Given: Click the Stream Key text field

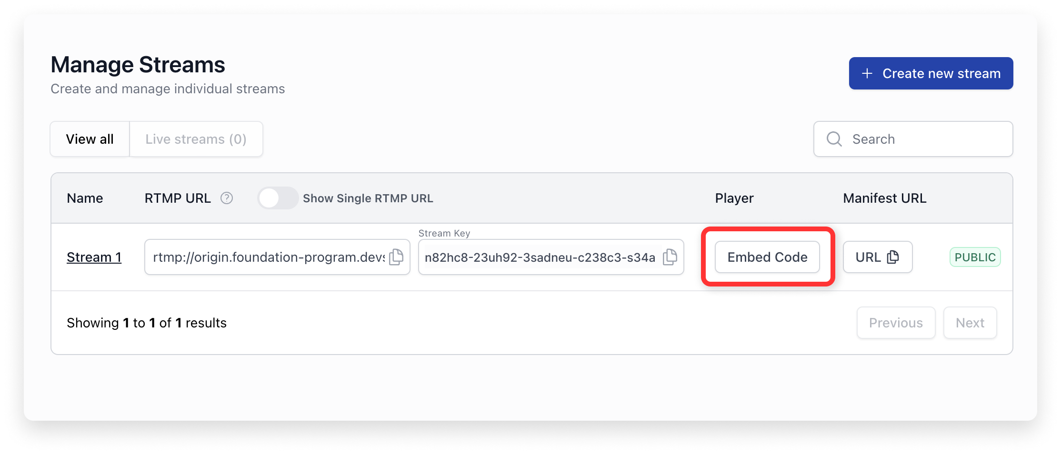Looking at the screenshot, I should click(540, 257).
